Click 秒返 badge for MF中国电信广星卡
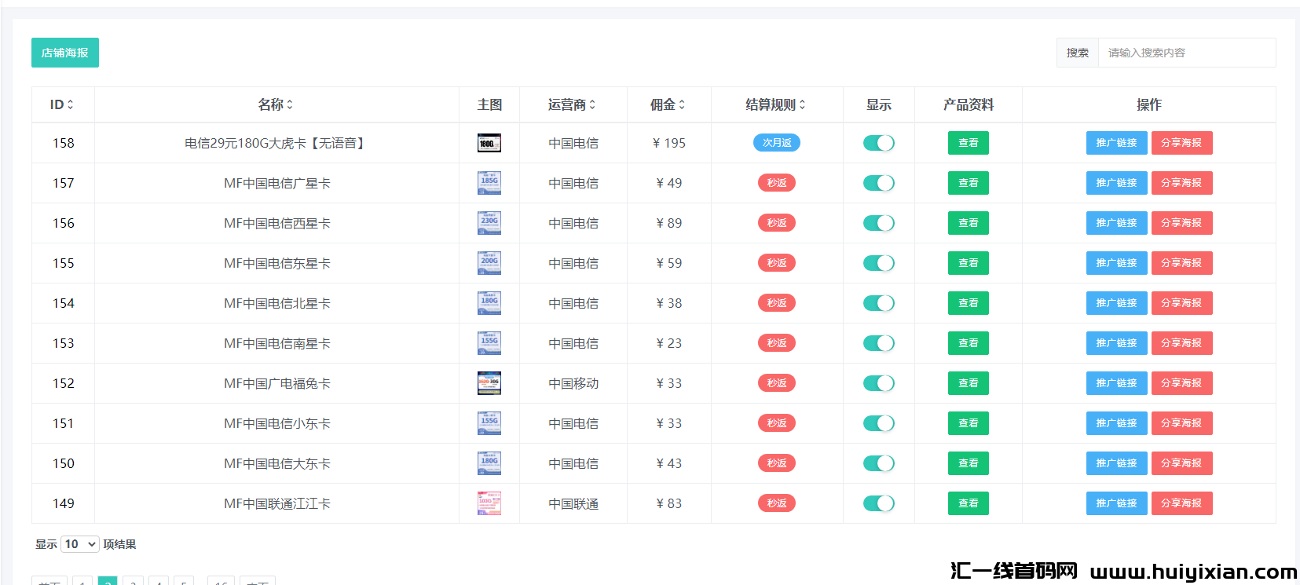The height and width of the screenshot is (585, 1300). (776, 183)
